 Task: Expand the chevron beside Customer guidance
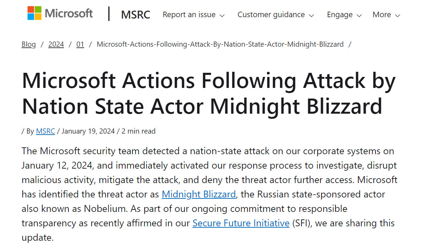click(311, 15)
